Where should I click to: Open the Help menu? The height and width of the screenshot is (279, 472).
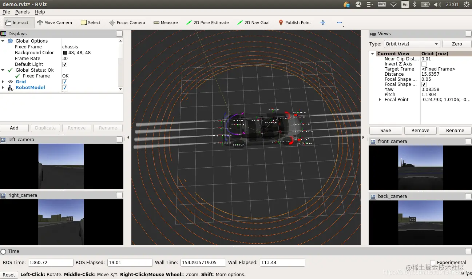[x=40, y=12]
